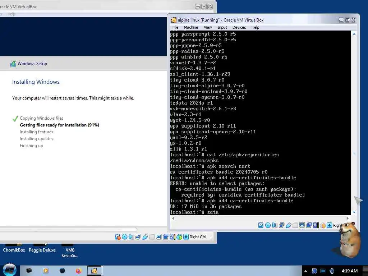Click shared folders icon in alpine VM status bar
Screen dimensions: 368x276
tap(295, 225)
